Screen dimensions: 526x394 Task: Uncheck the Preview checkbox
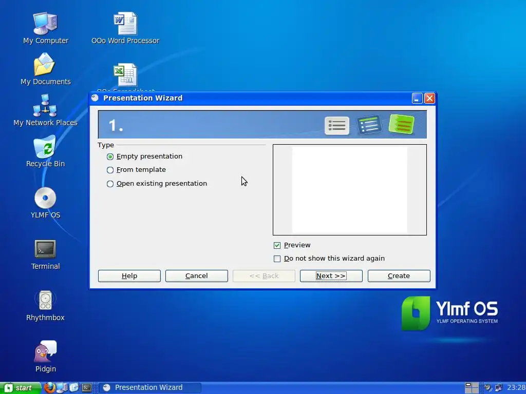277,245
